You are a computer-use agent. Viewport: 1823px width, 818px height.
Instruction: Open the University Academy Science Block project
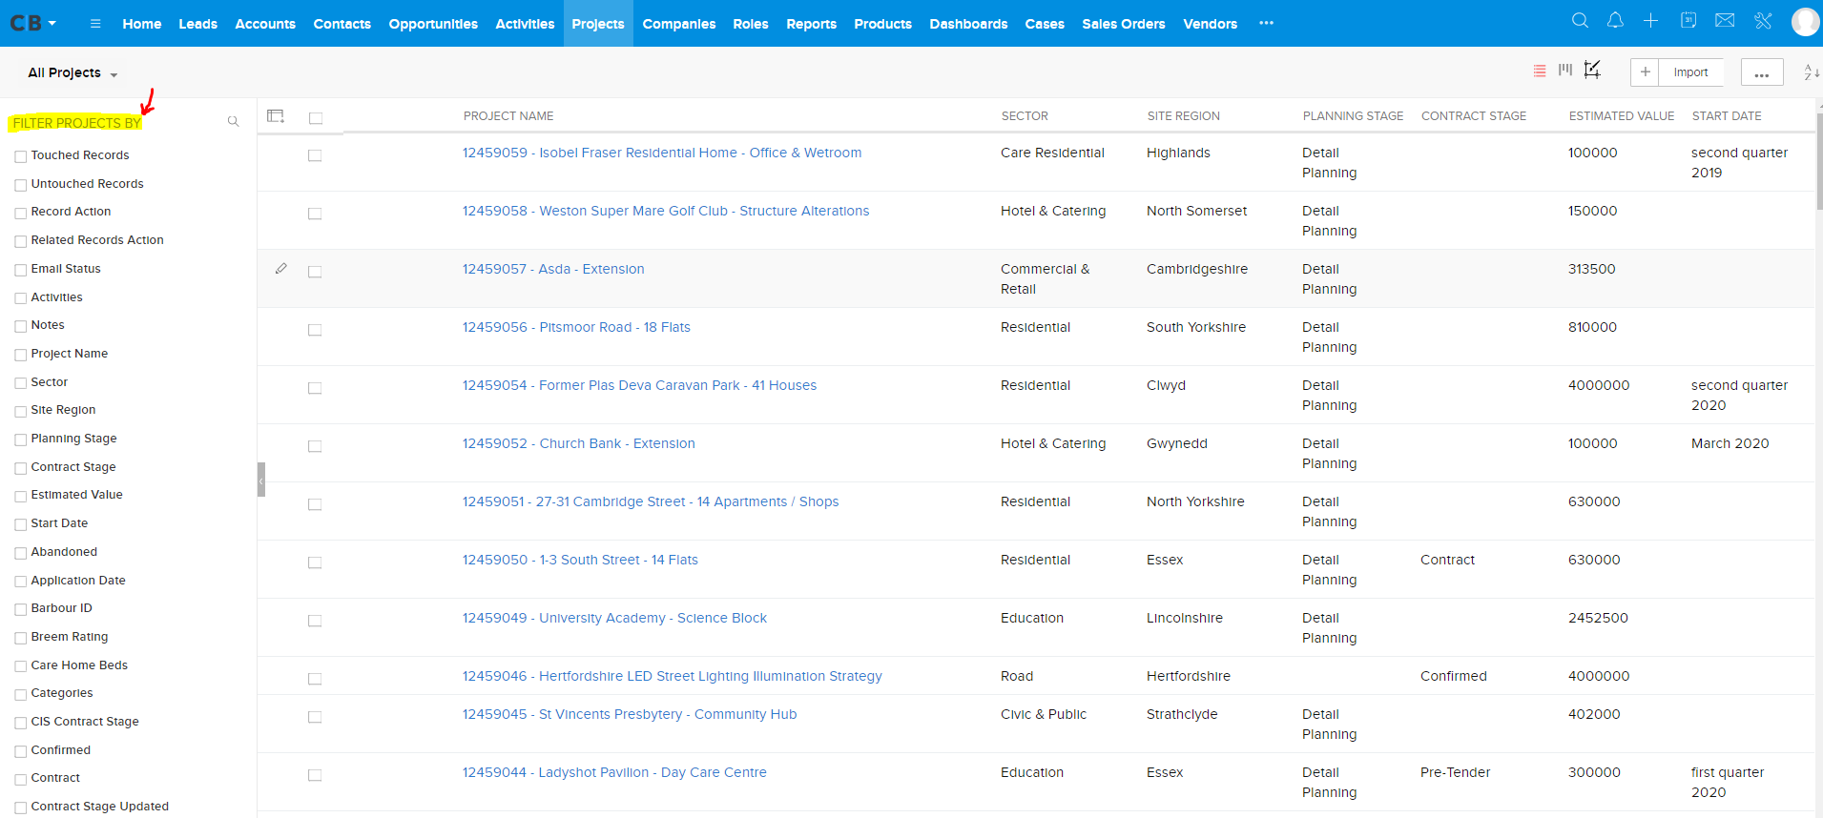click(614, 618)
